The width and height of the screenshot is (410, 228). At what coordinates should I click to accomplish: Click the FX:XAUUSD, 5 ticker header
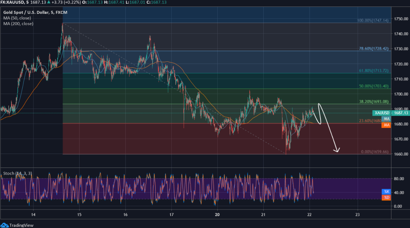(x=14, y=2)
